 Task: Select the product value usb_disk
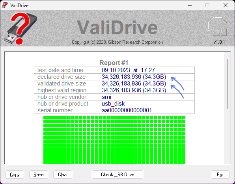113,104
